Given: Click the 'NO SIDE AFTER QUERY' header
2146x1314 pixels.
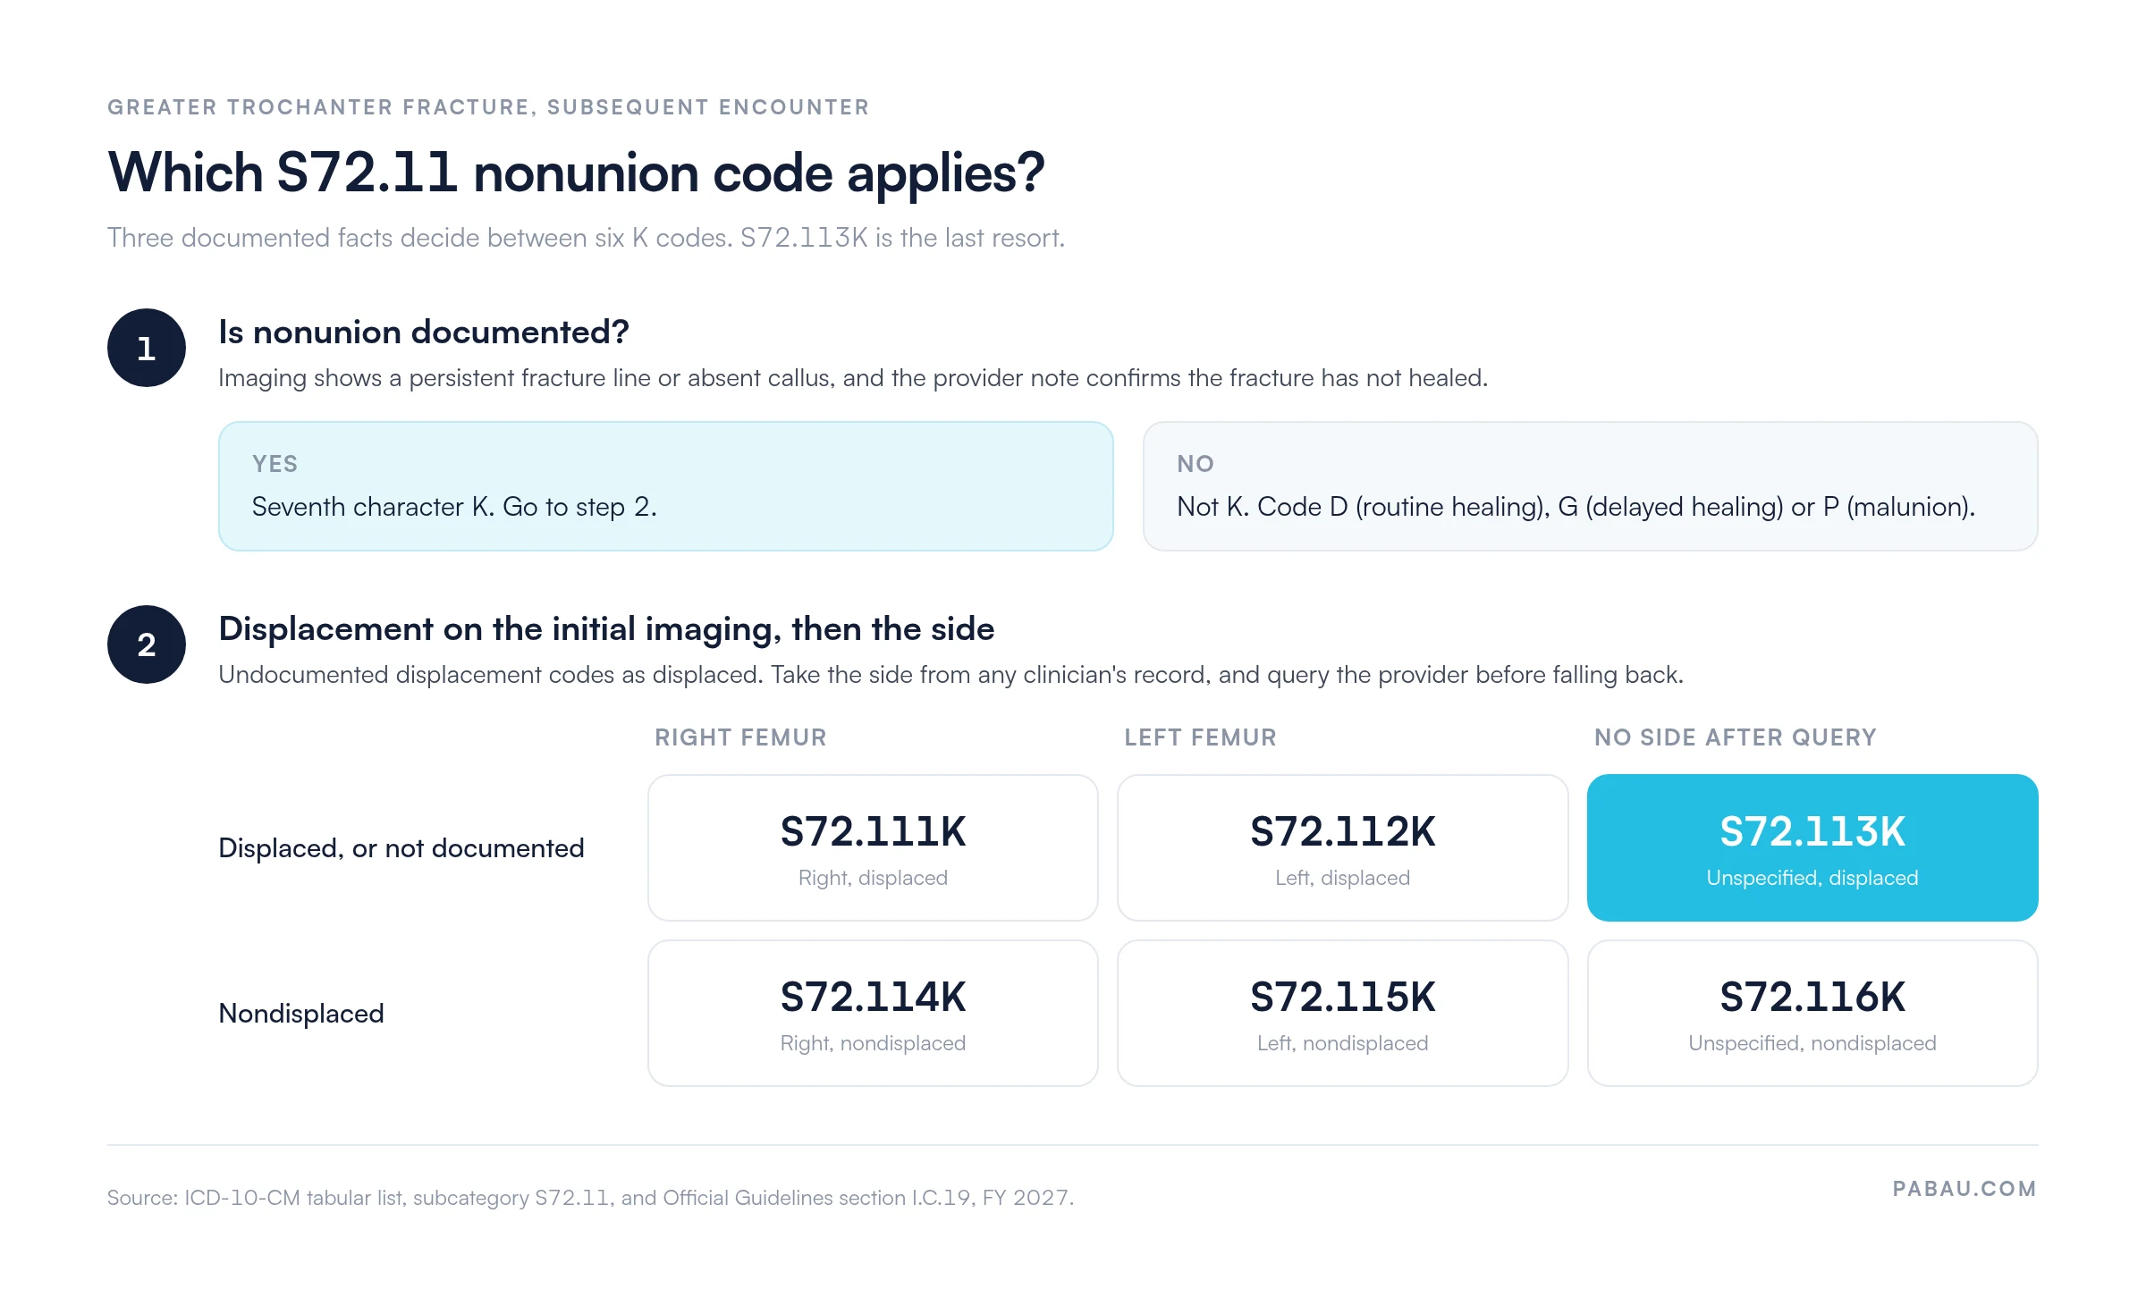Looking at the screenshot, I should (1735, 737).
